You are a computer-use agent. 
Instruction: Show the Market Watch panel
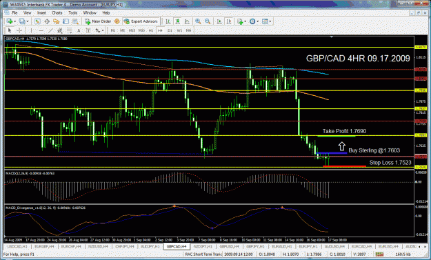pos(37,21)
